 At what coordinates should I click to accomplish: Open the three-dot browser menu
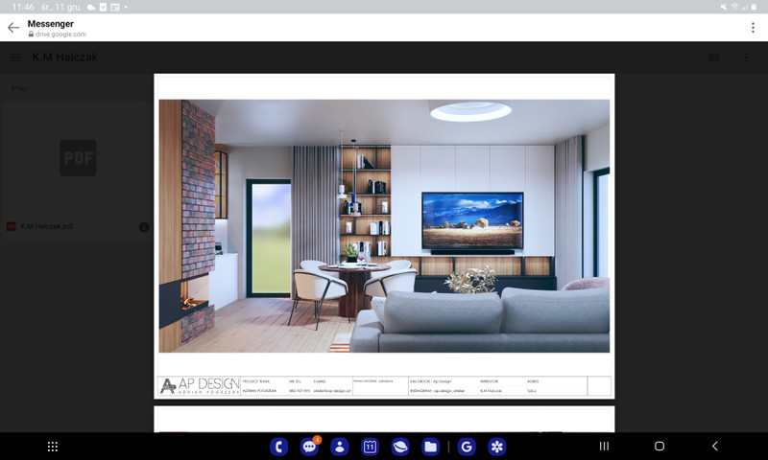pyautogui.click(x=753, y=28)
